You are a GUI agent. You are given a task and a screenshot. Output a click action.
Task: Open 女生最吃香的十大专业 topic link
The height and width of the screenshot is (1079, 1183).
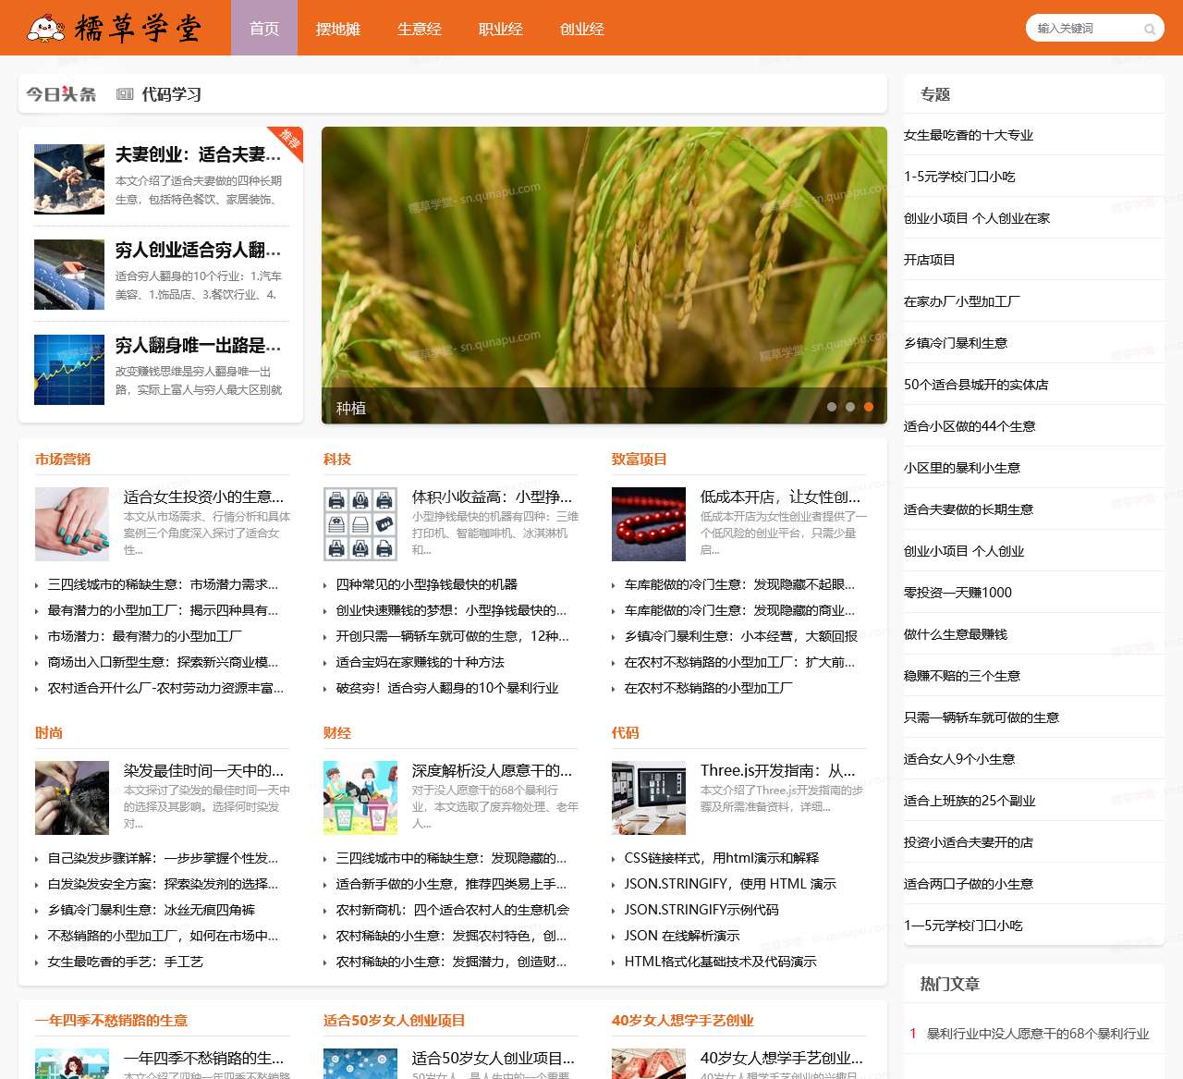pyautogui.click(x=969, y=135)
